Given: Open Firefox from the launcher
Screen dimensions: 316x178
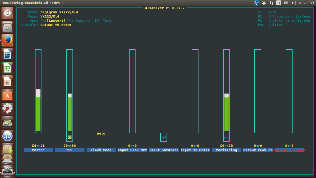Looking at the screenshot, I should [8, 40].
